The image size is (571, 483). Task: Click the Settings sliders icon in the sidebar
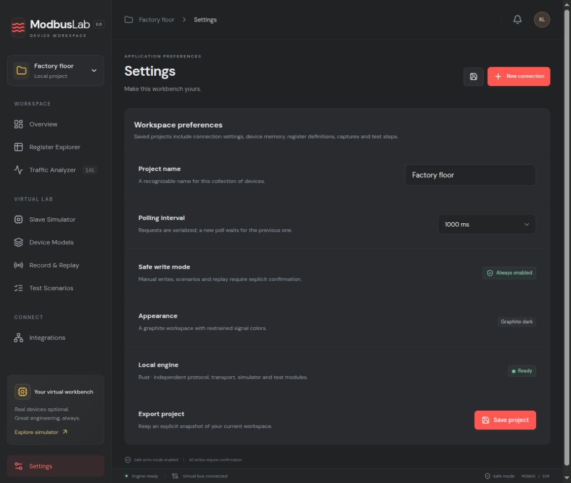(18, 466)
